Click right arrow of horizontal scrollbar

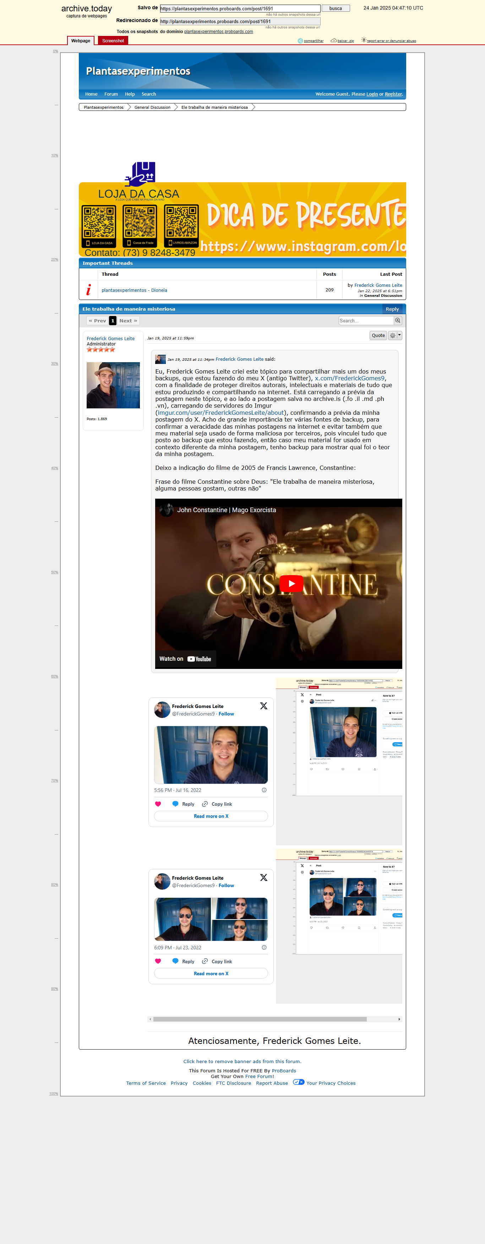pos(399,1019)
